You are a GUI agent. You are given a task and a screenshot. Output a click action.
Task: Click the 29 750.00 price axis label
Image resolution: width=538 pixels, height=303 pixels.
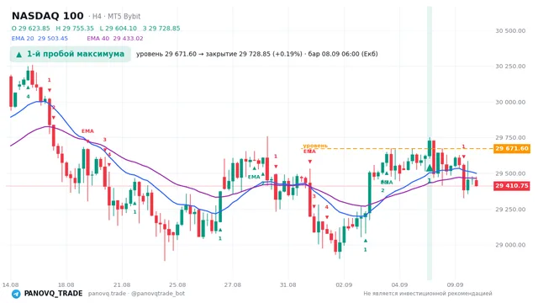510,138
